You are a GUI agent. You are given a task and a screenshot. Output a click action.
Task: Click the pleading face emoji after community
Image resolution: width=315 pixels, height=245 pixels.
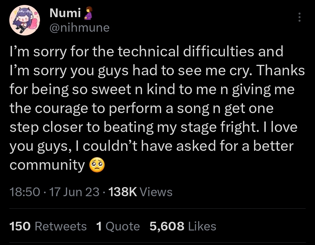coord(97,166)
